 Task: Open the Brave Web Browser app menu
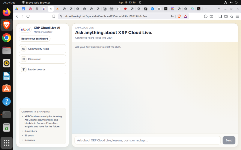click(36, 2)
